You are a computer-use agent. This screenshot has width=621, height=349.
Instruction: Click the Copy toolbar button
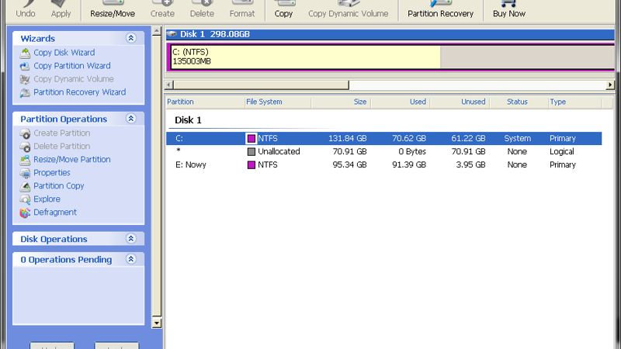point(283,10)
